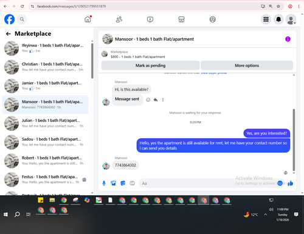Choose a GIF icon in composer

132,183
